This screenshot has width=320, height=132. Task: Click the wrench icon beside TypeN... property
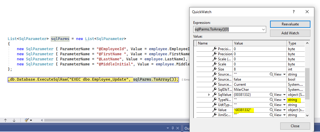[x=214, y=100]
